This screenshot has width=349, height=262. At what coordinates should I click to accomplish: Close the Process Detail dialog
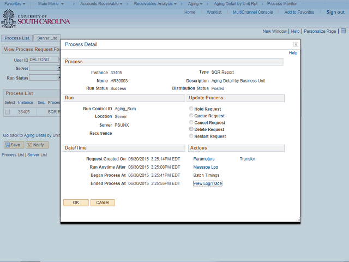(x=296, y=44)
